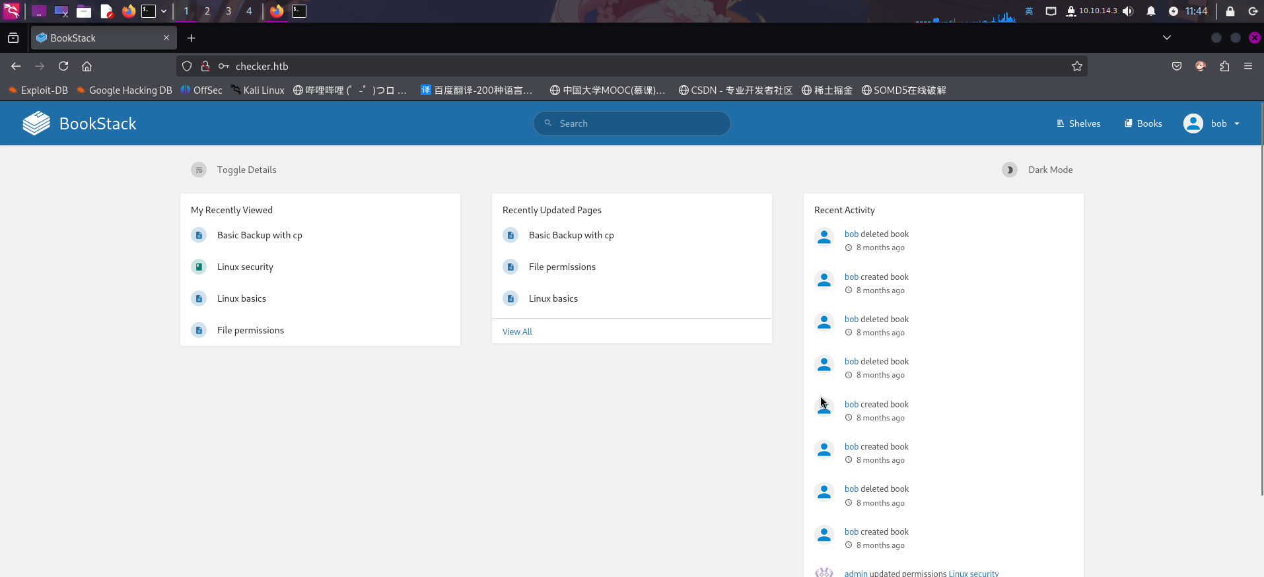The image size is (1264, 577).
Task: Open the SOMD5 bookmark
Action: tap(904, 90)
